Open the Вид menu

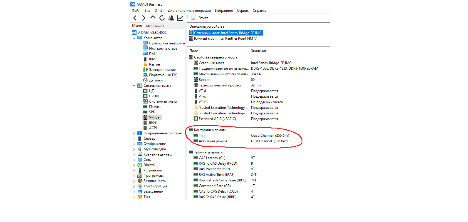[x=147, y=11]
